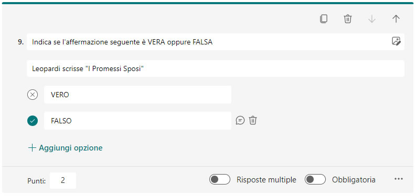Delete the FALSO option with its trash icon
Screen dimensions: 416x196
[253, 121]
